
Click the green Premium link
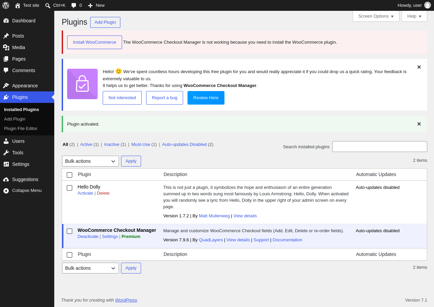131,237
